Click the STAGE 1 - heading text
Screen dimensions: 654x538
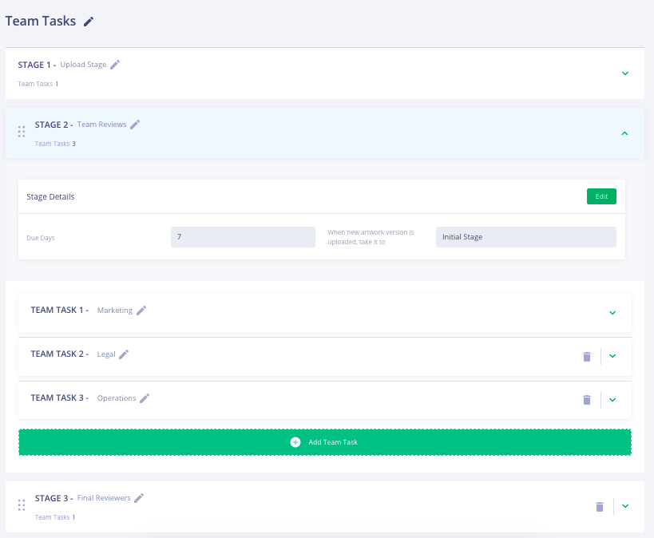coord(37,65)
